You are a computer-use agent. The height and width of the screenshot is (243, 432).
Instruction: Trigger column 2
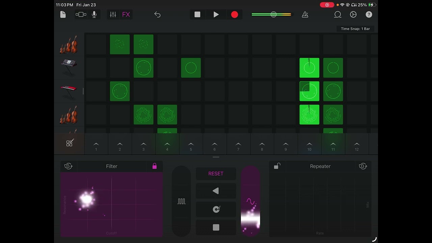click(x=120, y=146)
